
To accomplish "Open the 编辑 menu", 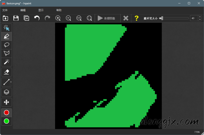I will click(23, 10).
